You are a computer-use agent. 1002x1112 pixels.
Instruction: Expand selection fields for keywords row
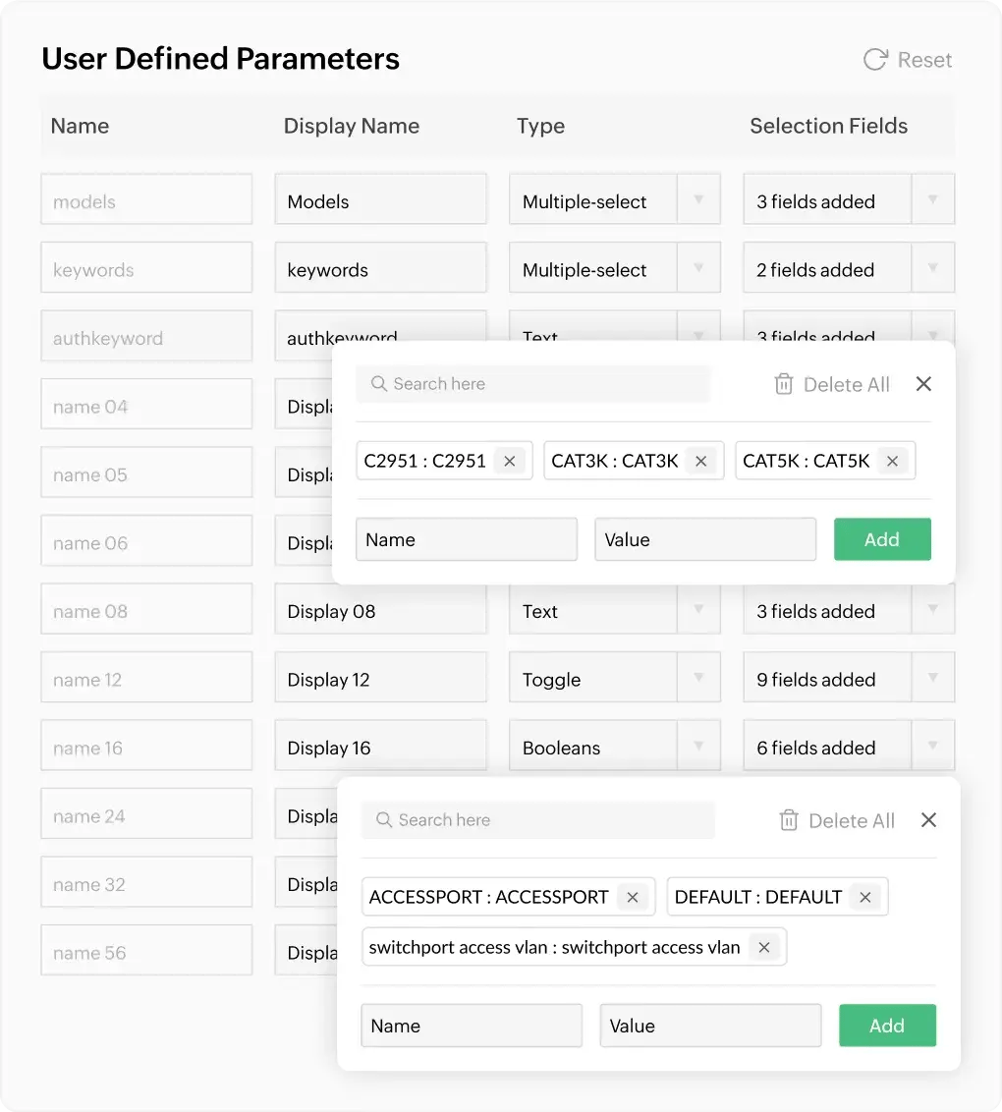pyautogui.click(x=932, y=267)
